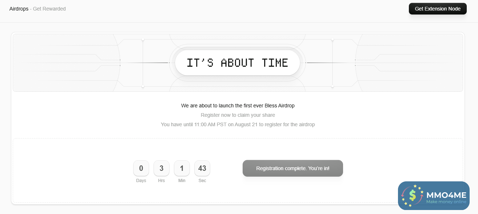Click the MMO4ME brand name text

[x=446, y=195]
